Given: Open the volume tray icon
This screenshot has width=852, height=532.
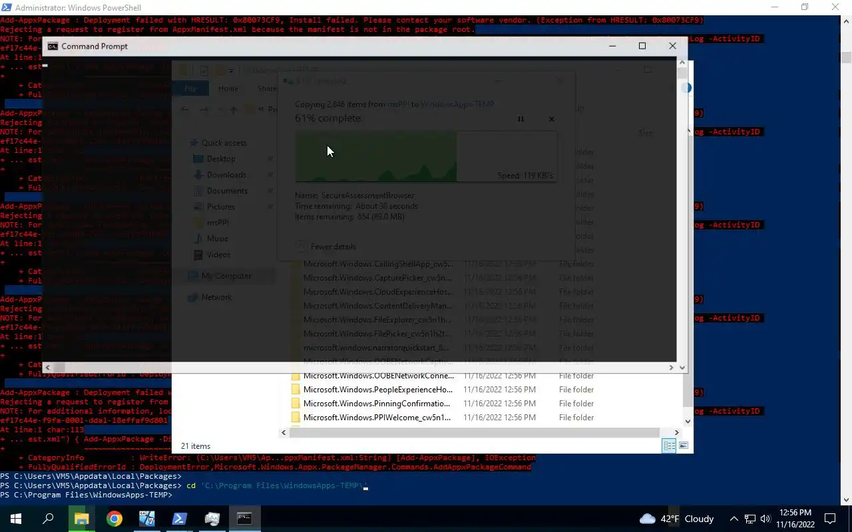Looking at the screenshot, I should 765,519.
